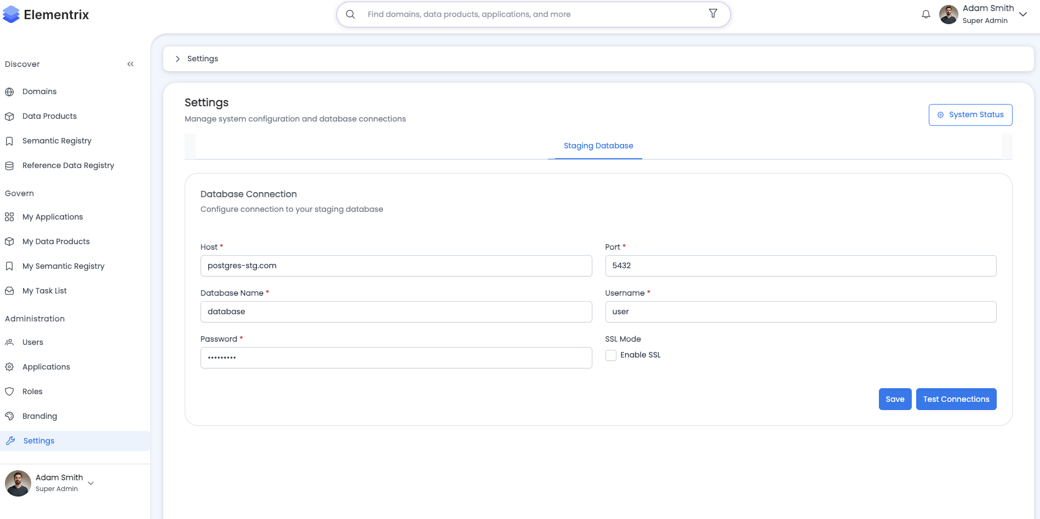The image size is (1040, 519).
Task: Click the Roles shield icon
Action: pos(9,391)
